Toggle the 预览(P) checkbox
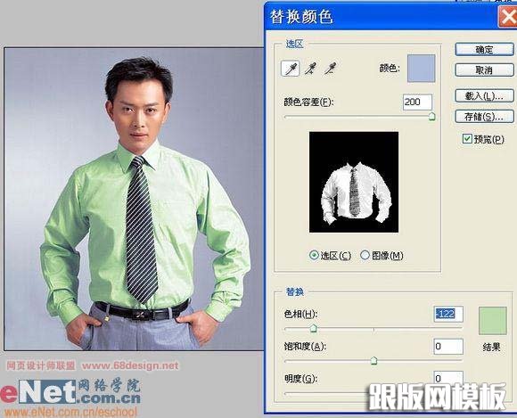Viewport: 517px width, 418px height. tap(467, 139)
